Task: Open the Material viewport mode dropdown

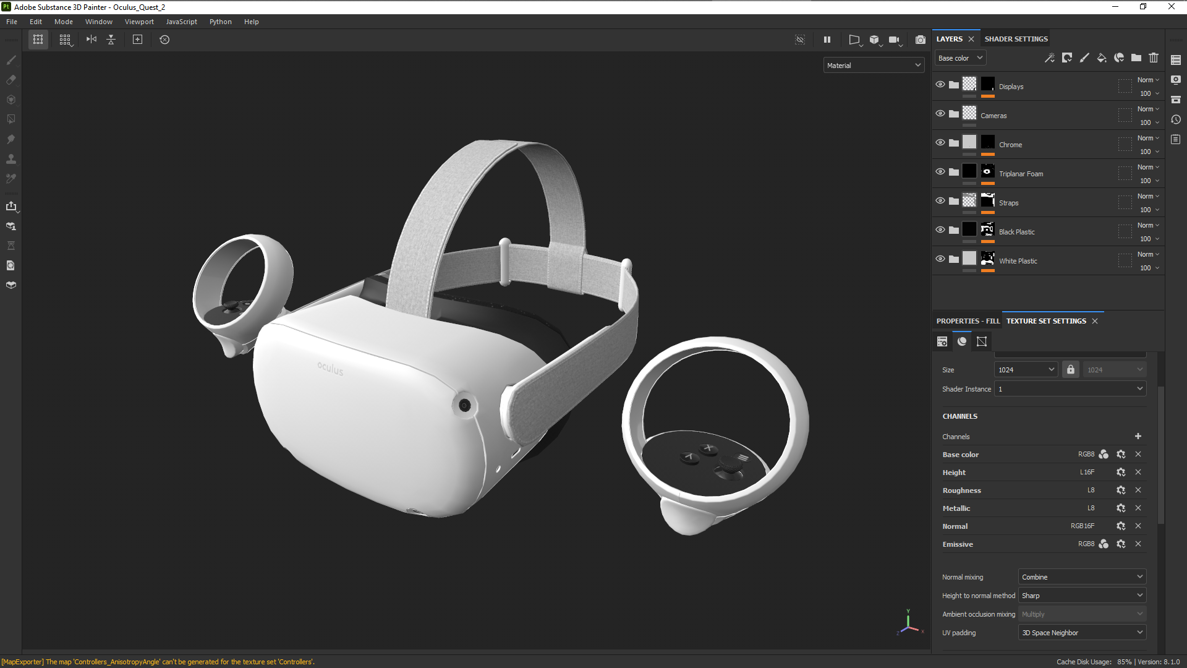Action: coord(873,65)
